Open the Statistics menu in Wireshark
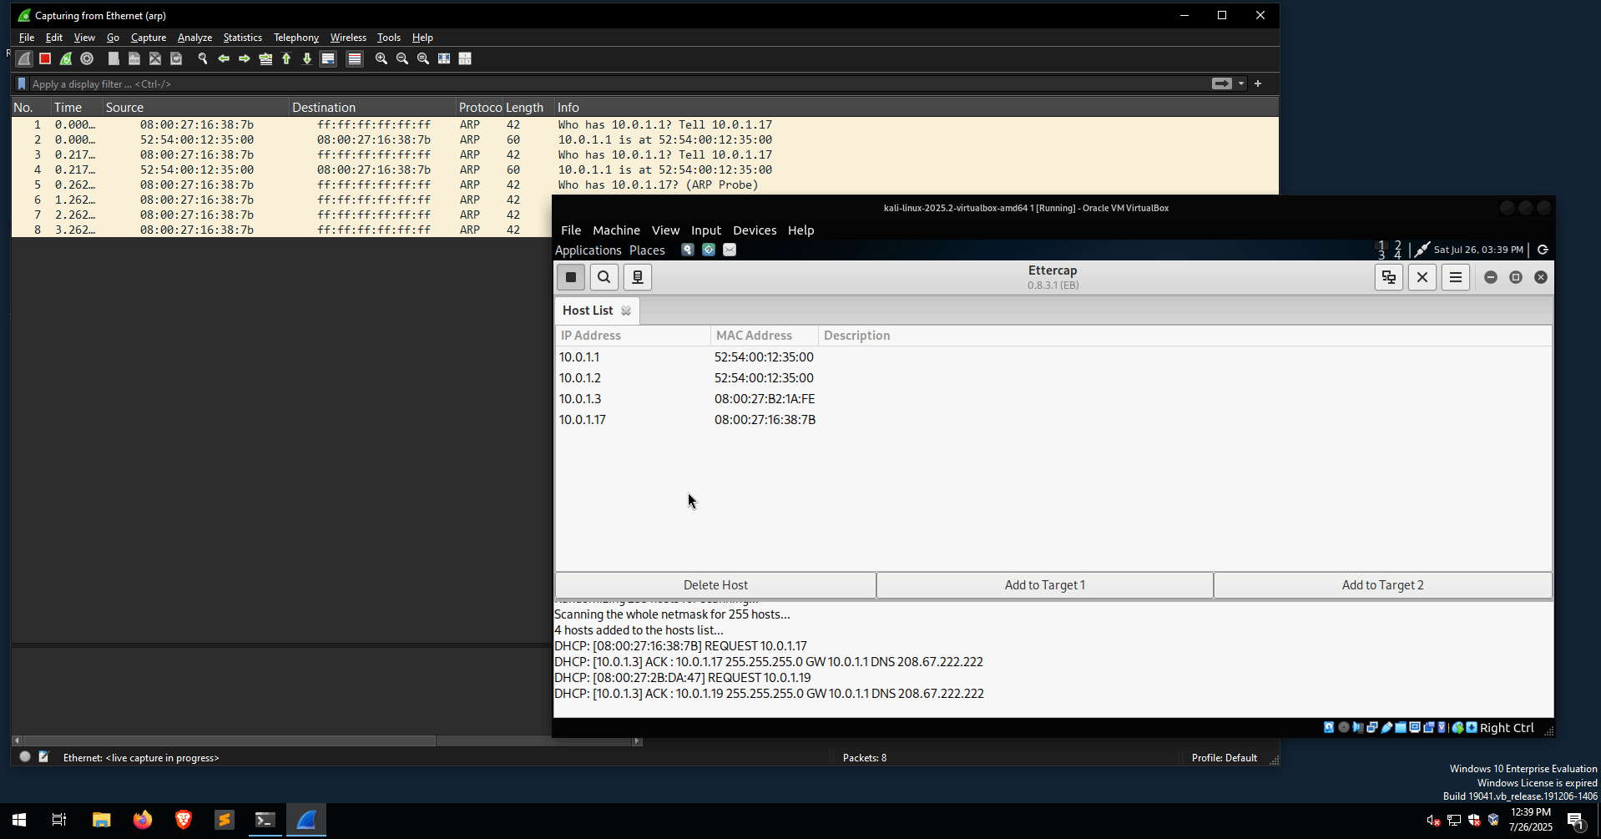This screenshot has height=839, width=1601. click(242, 38)
